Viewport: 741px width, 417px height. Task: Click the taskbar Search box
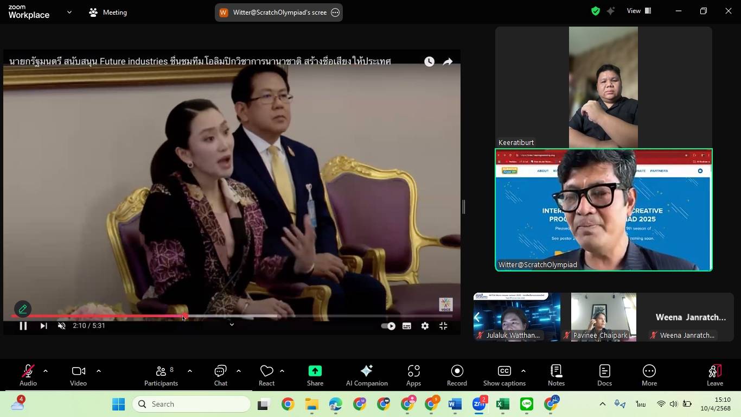(191, 404)
